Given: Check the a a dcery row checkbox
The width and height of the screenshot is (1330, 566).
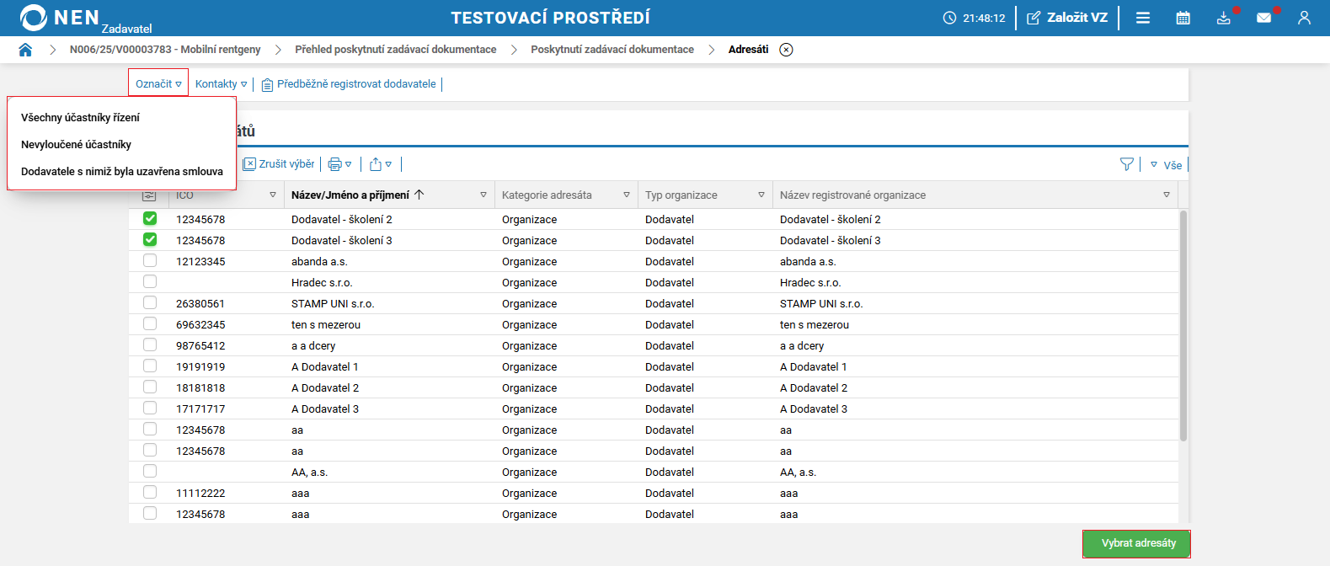Looking at the screenshot, I should click(x=150, y=344).
